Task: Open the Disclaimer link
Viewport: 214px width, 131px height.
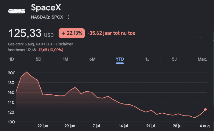Action: pos(64,44)
